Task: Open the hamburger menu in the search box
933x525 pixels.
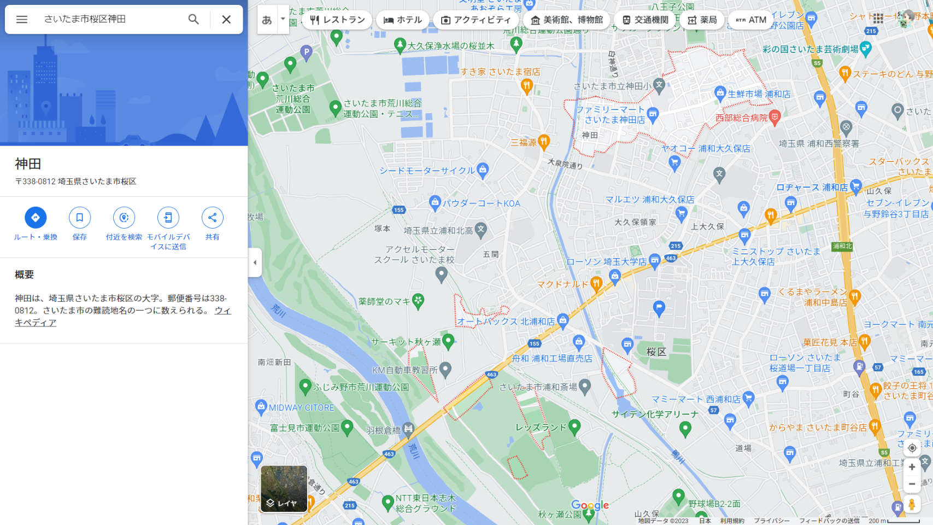Action: coord(22,19)
